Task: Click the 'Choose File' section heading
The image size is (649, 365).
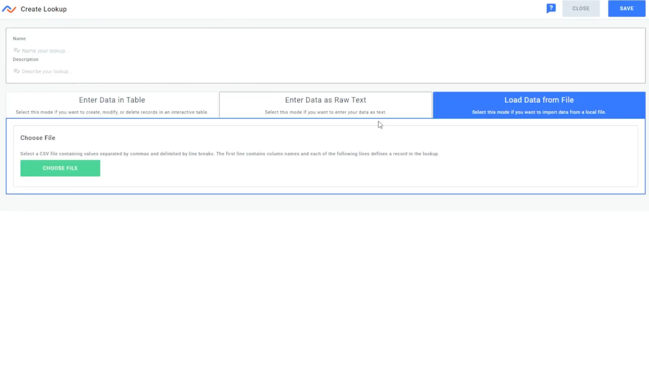Action: [38, 138]
